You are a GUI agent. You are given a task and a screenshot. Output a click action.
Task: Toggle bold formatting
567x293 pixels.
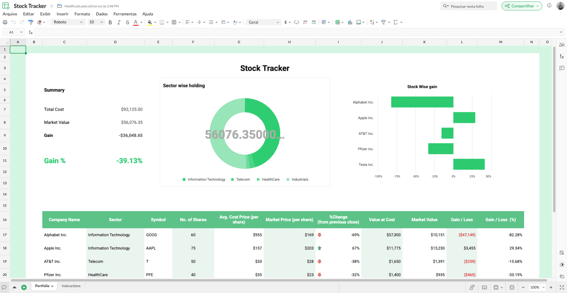coord(110,22)
